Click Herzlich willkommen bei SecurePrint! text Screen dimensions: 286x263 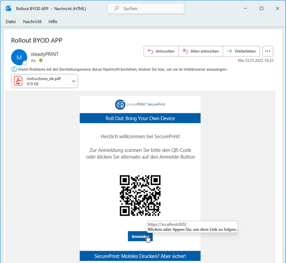pos(140,136)
